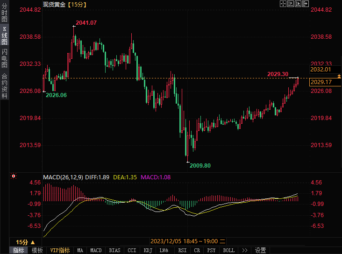
Task: Apply the CCI indicator
Action: [132, 250]
